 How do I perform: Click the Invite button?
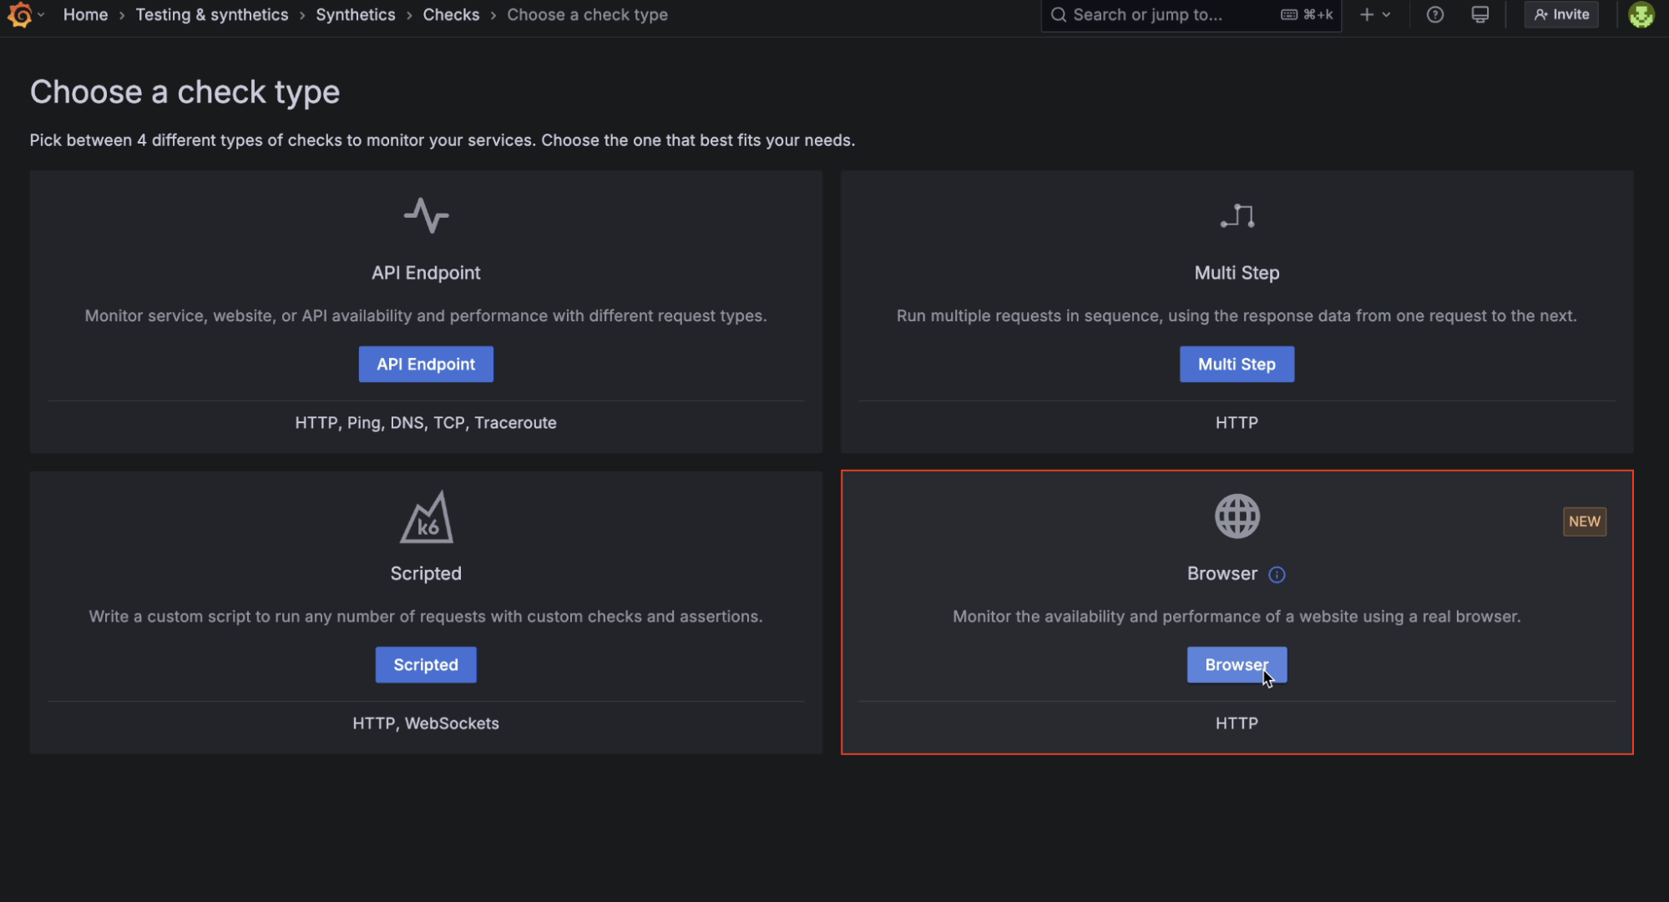pyautogui.click(x=1561, y=15)
